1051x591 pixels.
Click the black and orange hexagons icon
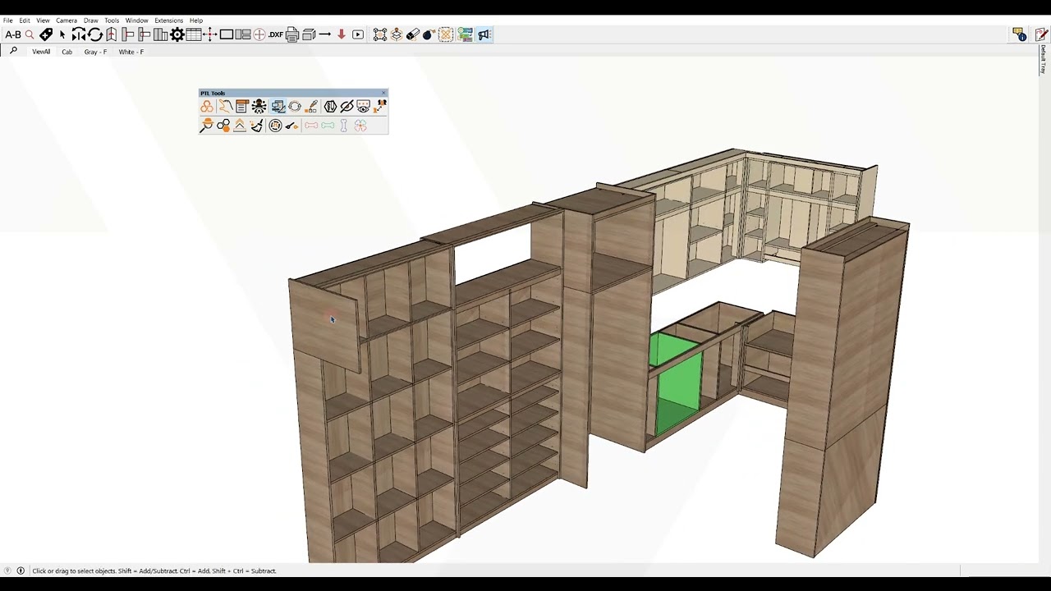[x=223, y=126]
